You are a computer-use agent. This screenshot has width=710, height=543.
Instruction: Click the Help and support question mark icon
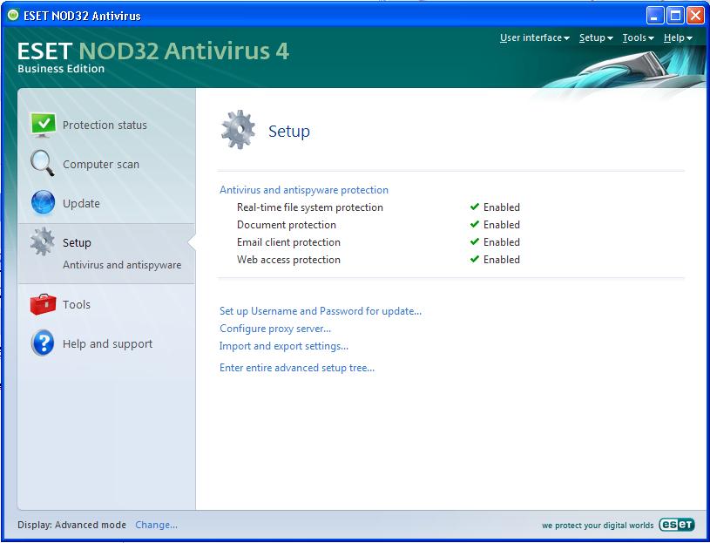[x=43, y=343]
